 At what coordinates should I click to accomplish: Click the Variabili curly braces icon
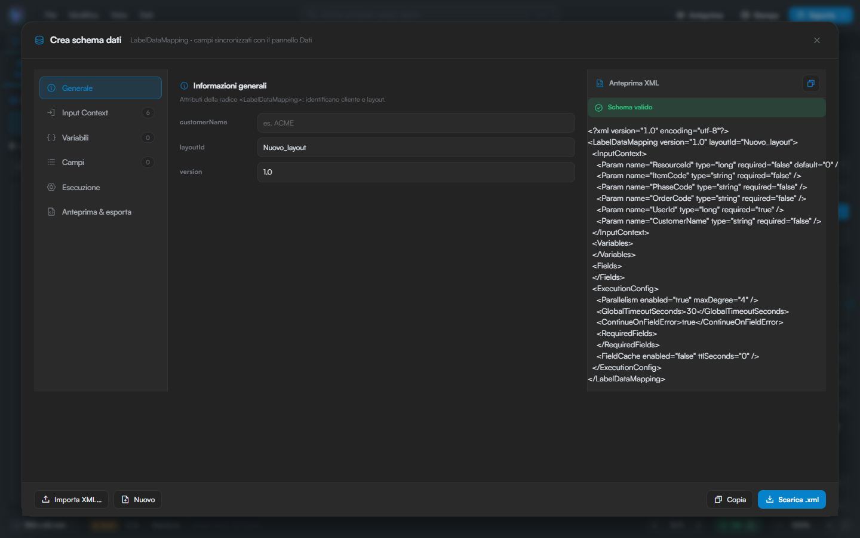(x=51, y=137)
